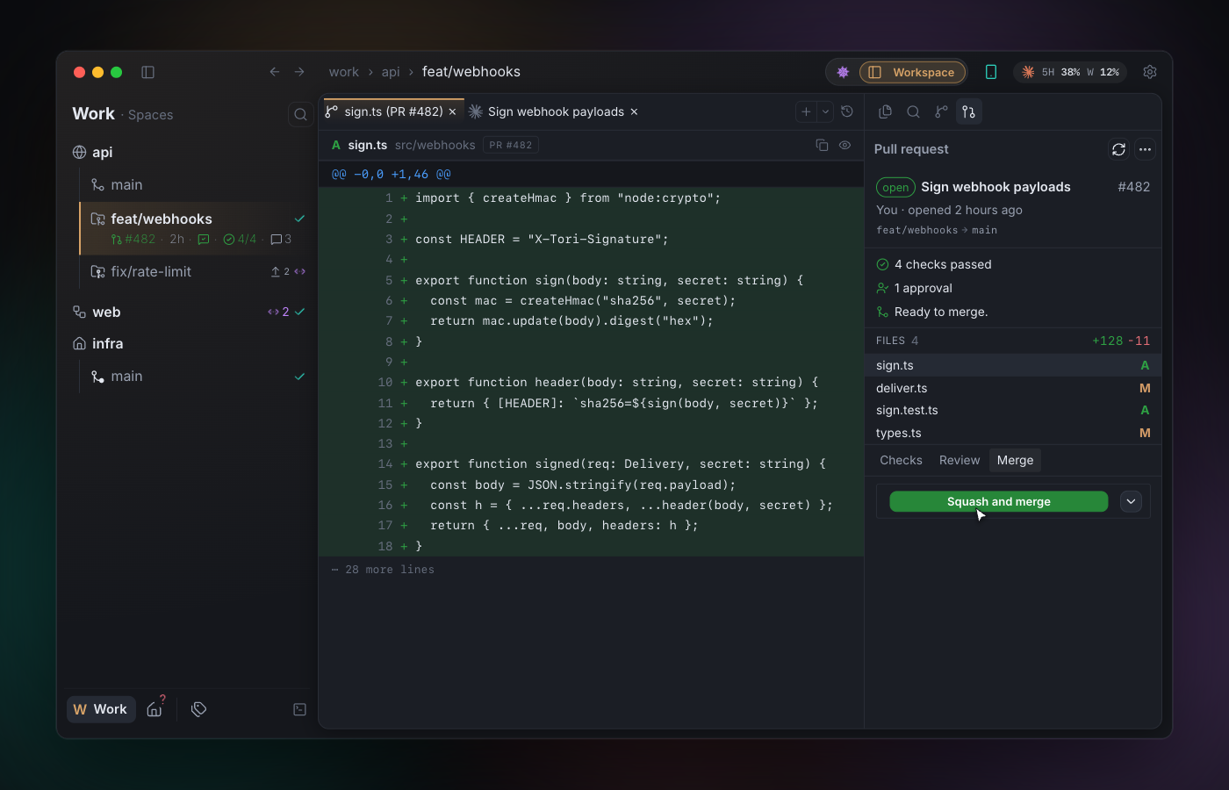The height and width of the screenshot is (790, 1229).
Task: Click the tags icon in bottom bar
Action: point(199,709)
